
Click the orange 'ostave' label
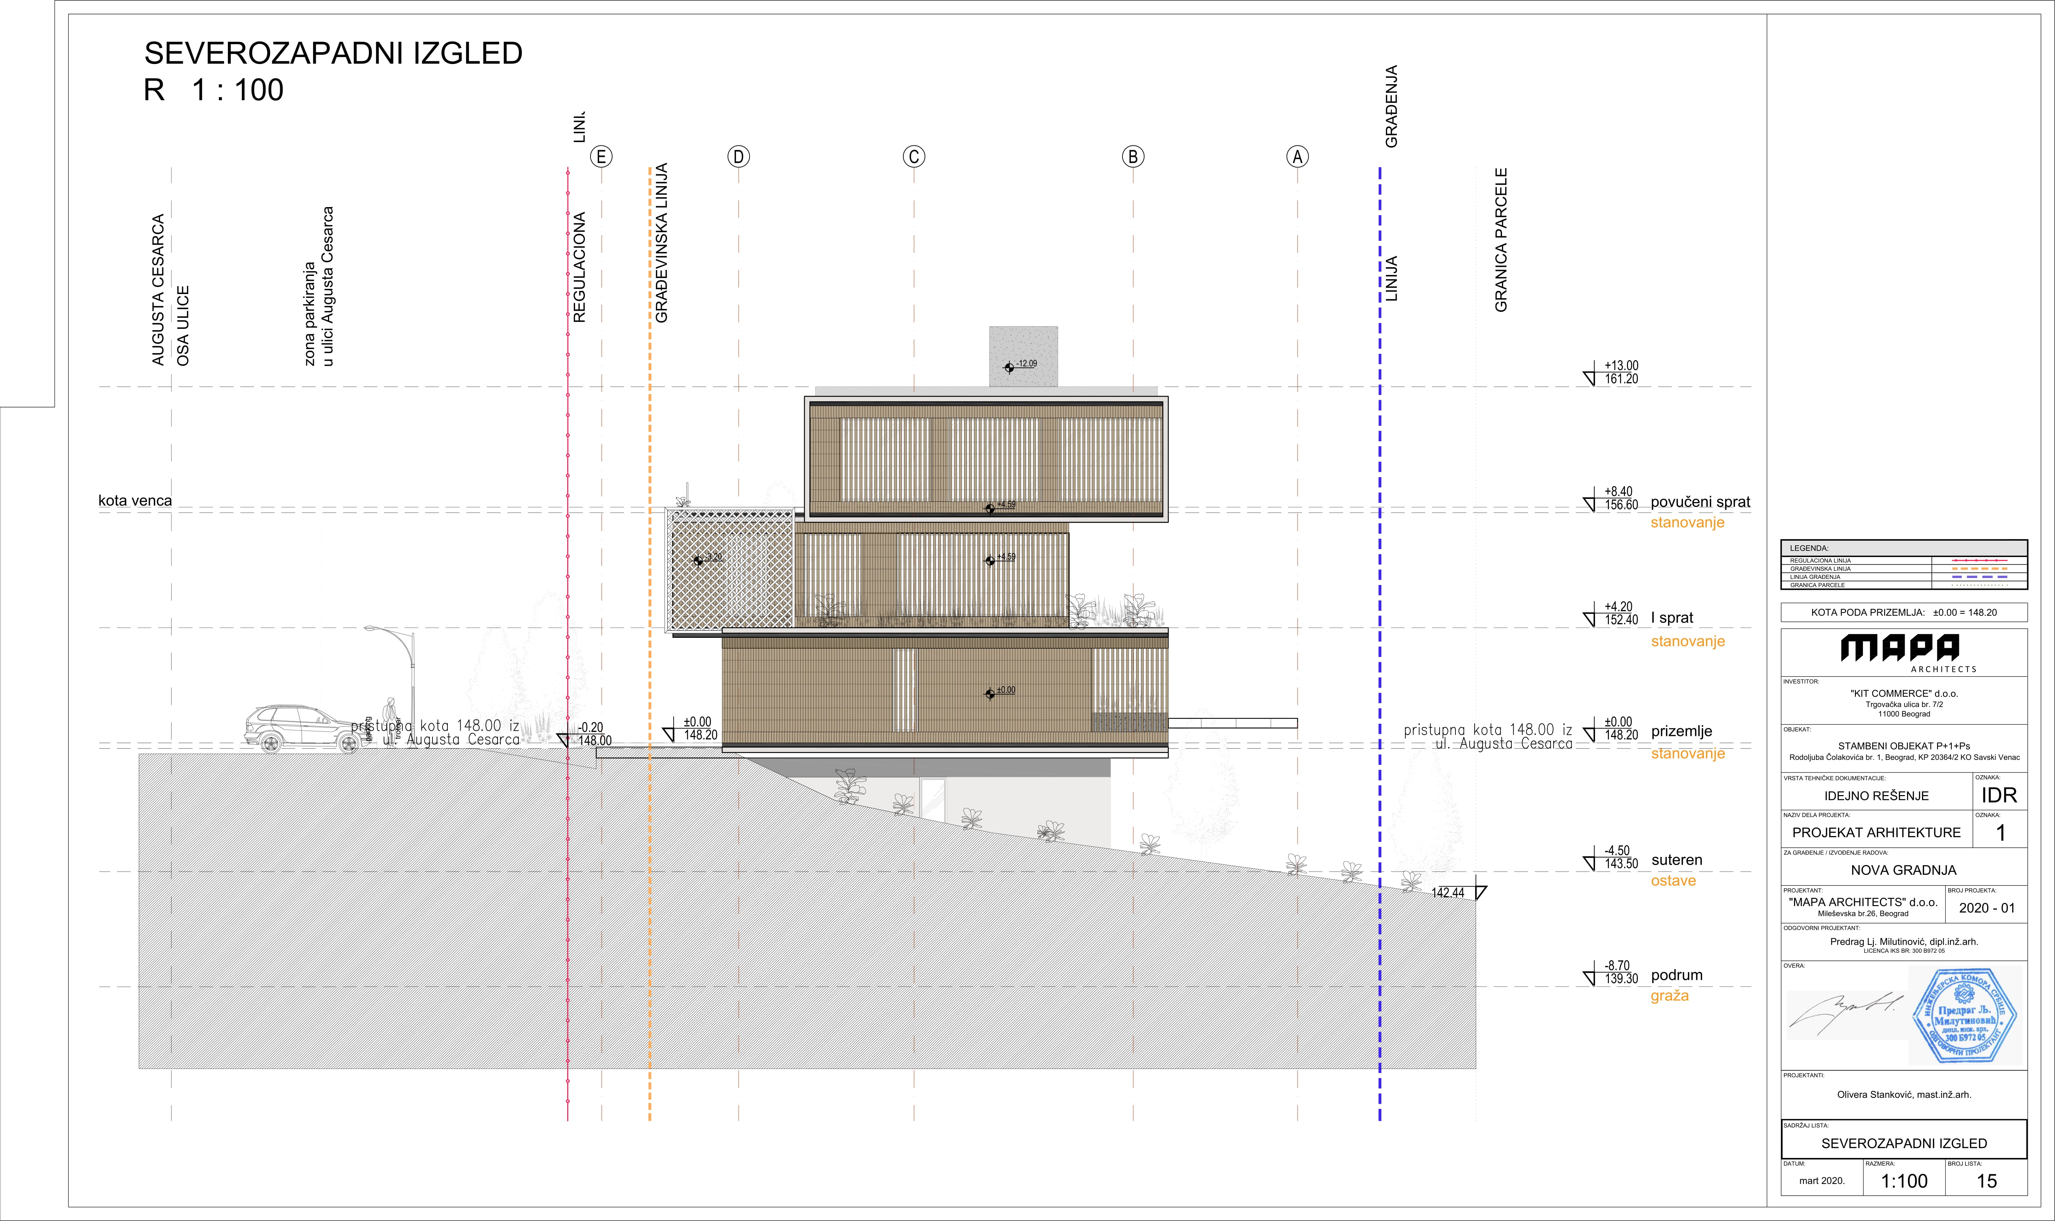point(1673,880)
